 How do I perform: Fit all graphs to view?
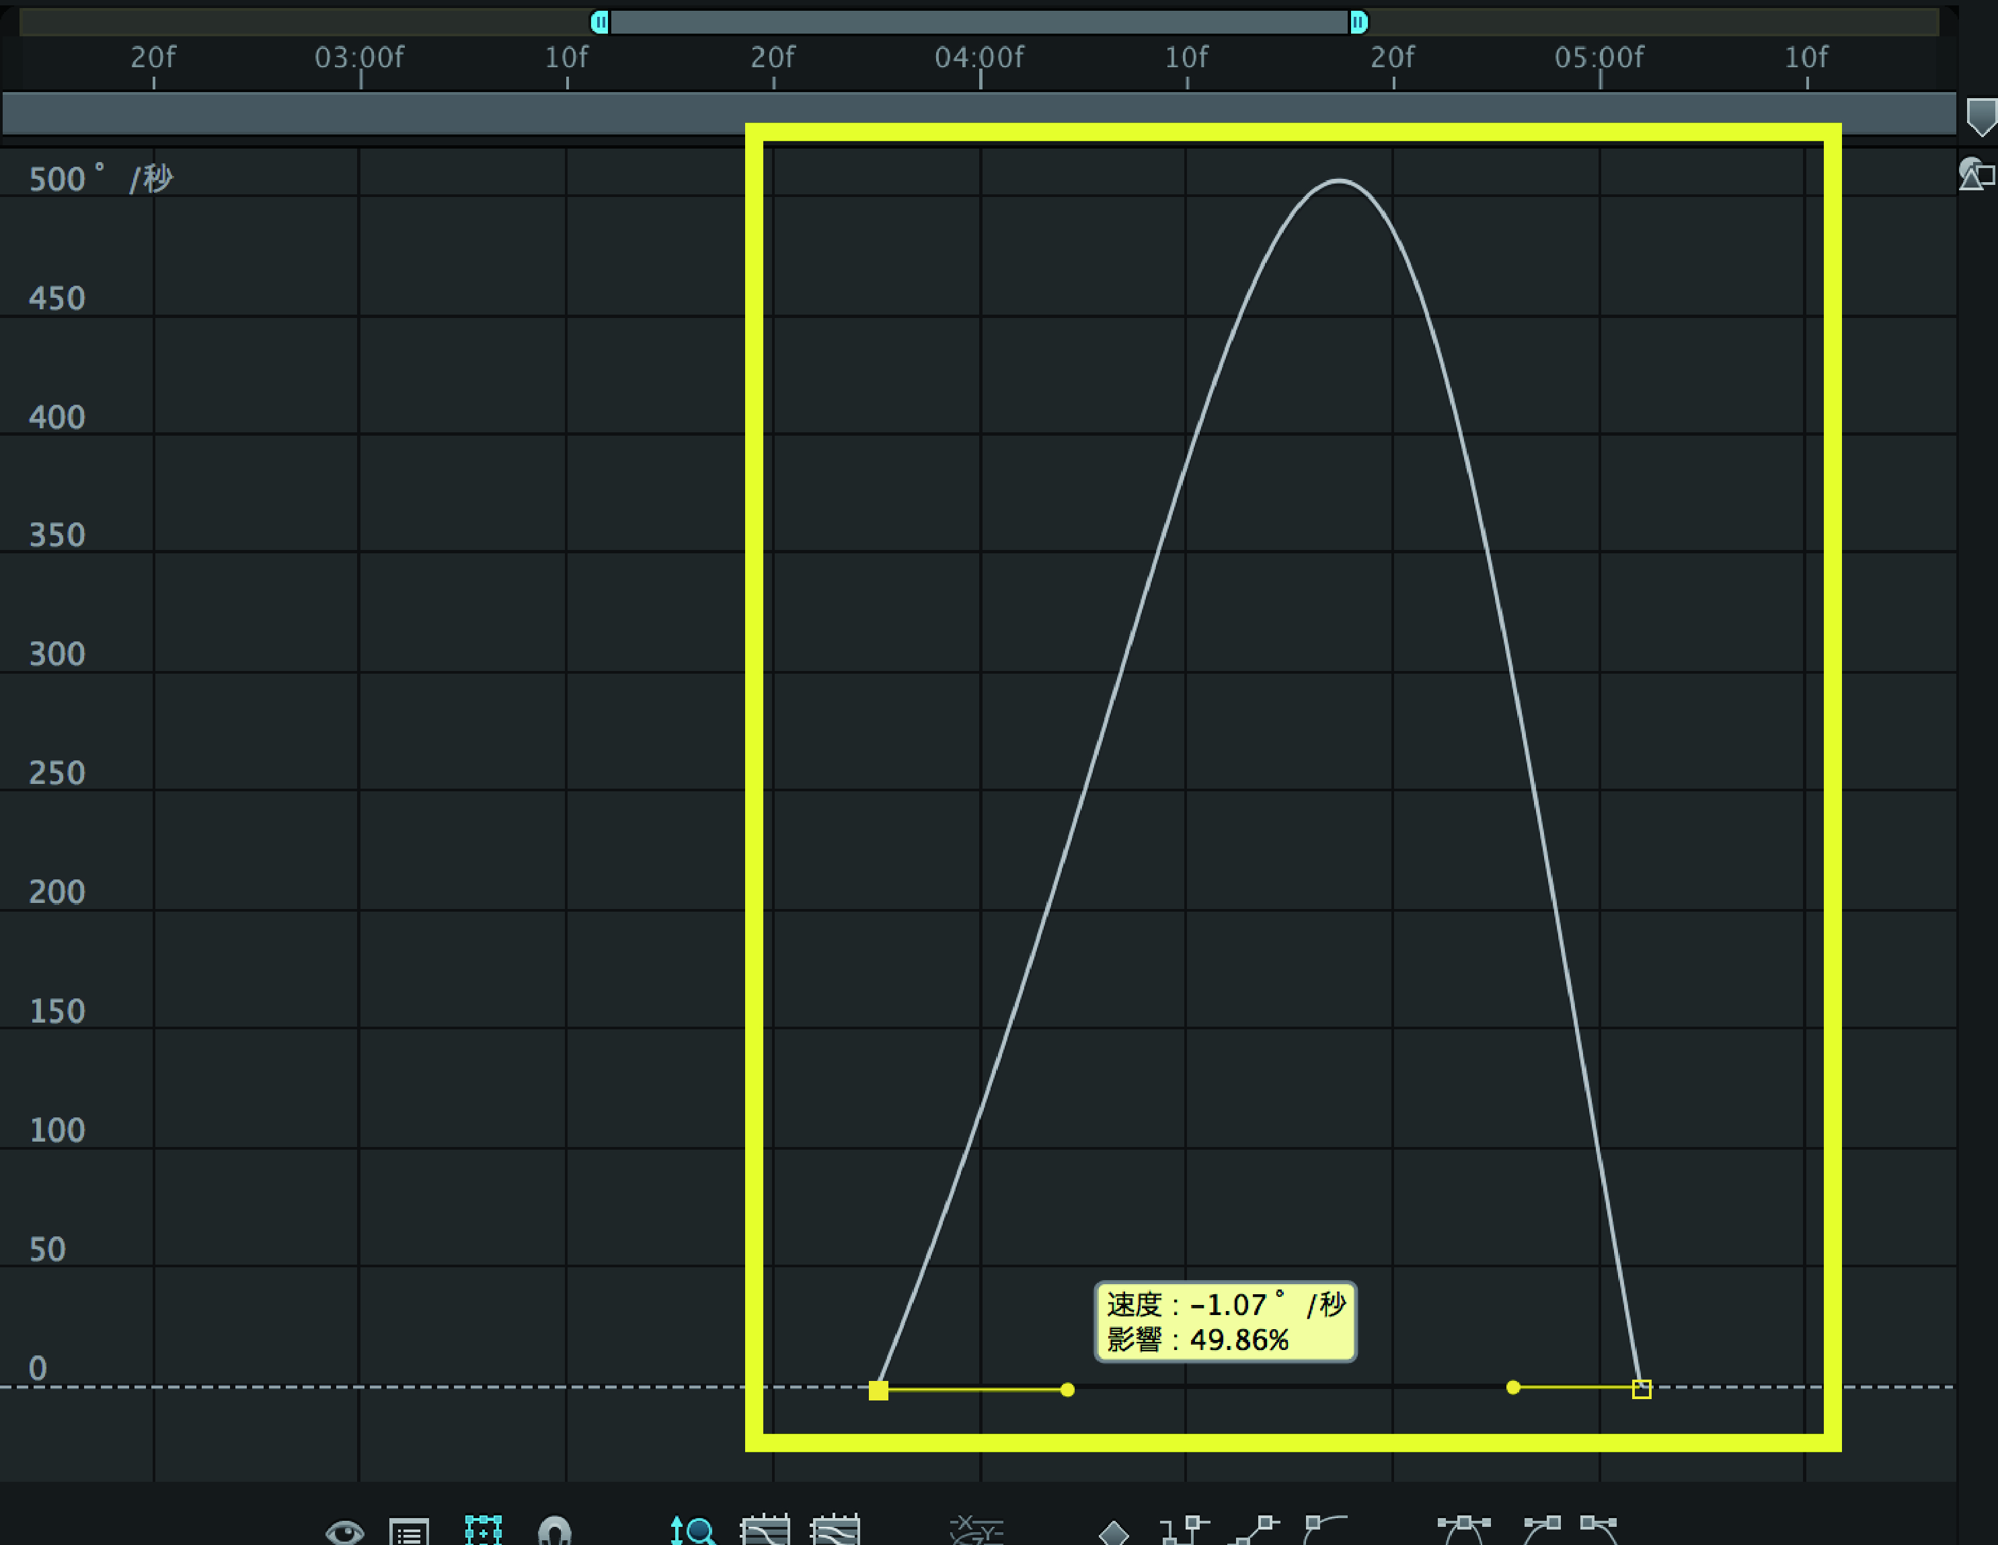pyautogui.click(x=835, y=1530)
